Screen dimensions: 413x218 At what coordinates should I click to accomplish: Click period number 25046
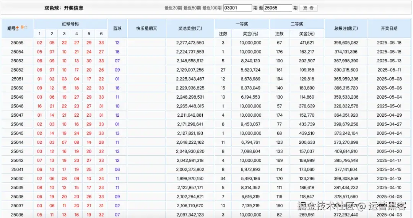coord(17,124)
